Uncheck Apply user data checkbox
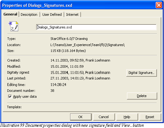The image size is (164, 128). 10,96
